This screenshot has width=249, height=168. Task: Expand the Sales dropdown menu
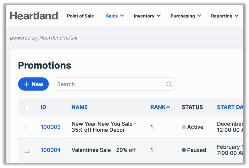[115, 16]
